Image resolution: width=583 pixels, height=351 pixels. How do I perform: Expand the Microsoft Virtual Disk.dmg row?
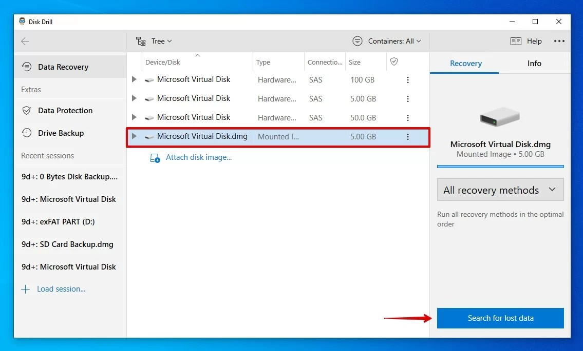click(x=134, y=136)
